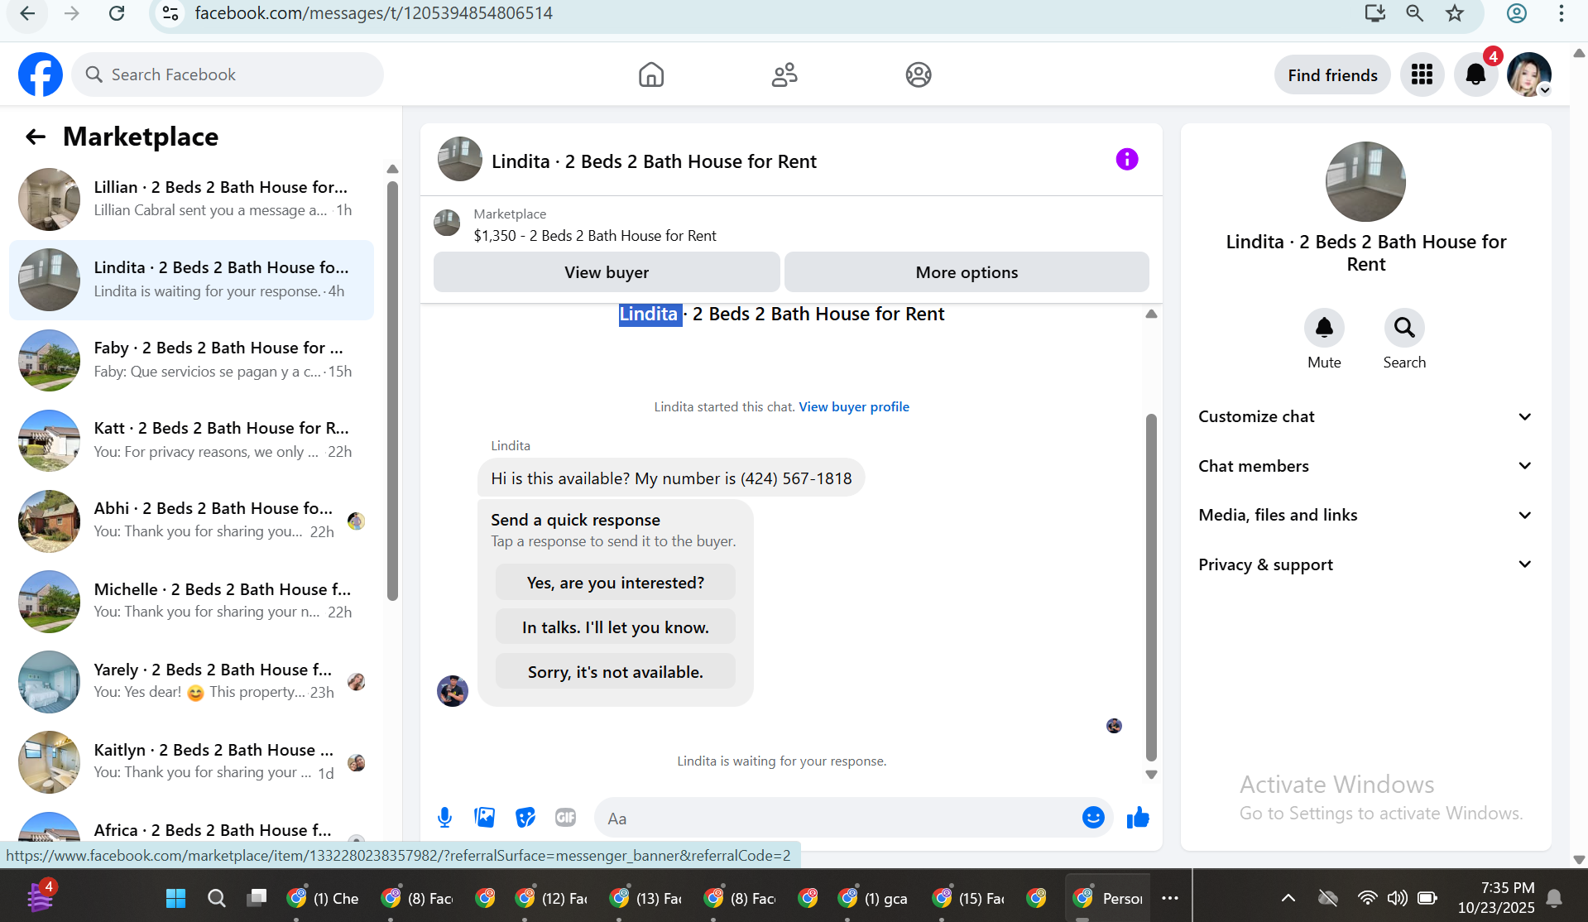Show hidden system tray icons chevron
1588x922 pixels.
coord(1288,898)
